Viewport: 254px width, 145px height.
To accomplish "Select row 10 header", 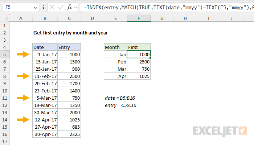I will coord(4,91).
